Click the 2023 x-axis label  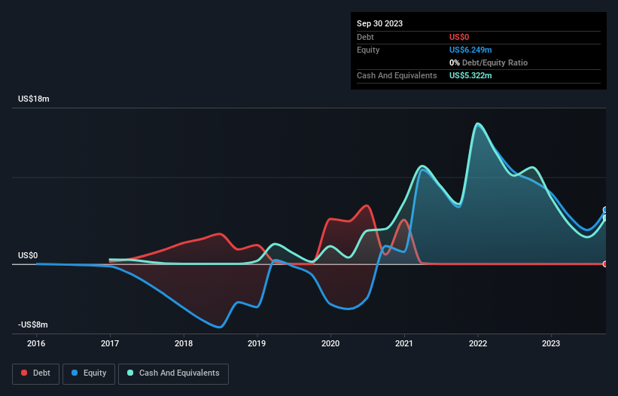(x=551, y=343)
